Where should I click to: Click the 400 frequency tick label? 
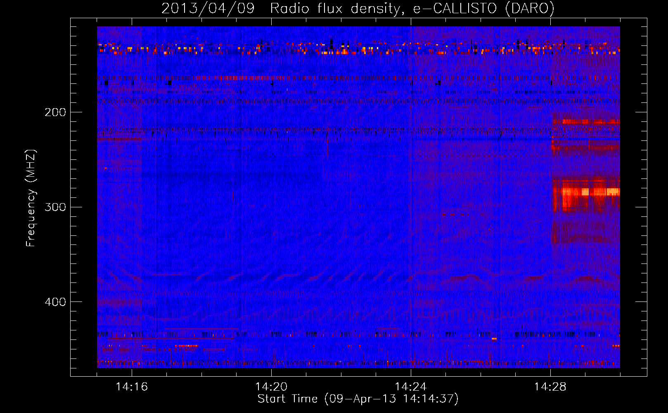pyautogui.click(x=55, y=302)
